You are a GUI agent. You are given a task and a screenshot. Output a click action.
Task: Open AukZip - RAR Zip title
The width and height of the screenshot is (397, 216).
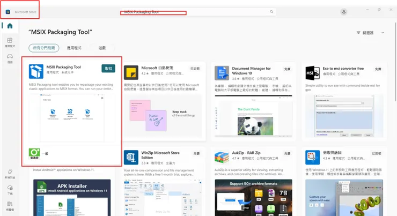coord(246,153)
